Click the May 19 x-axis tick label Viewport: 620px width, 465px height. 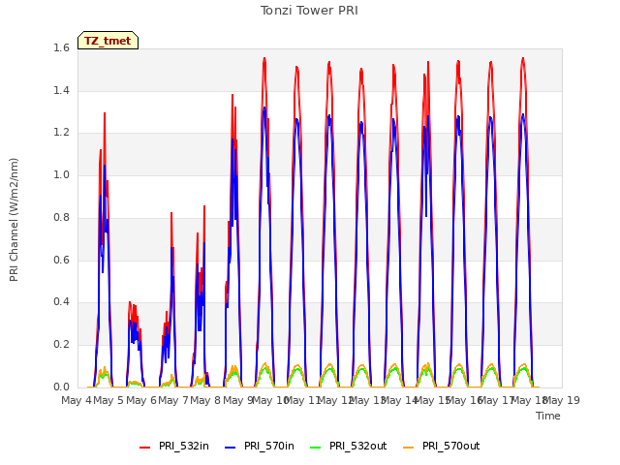pos(562,400)
